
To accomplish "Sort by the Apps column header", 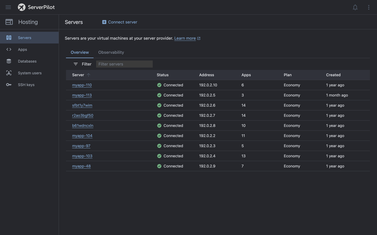I will pos(246,75).
